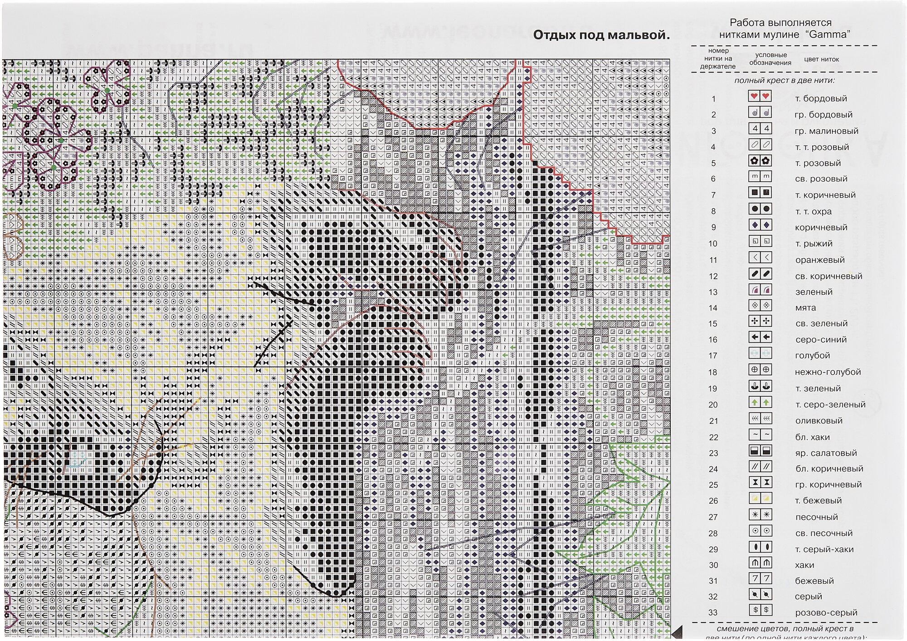Click the условные обозначения column header
Image resolution: width=907 pixels, height=641 pixels.
click(770, 59)
